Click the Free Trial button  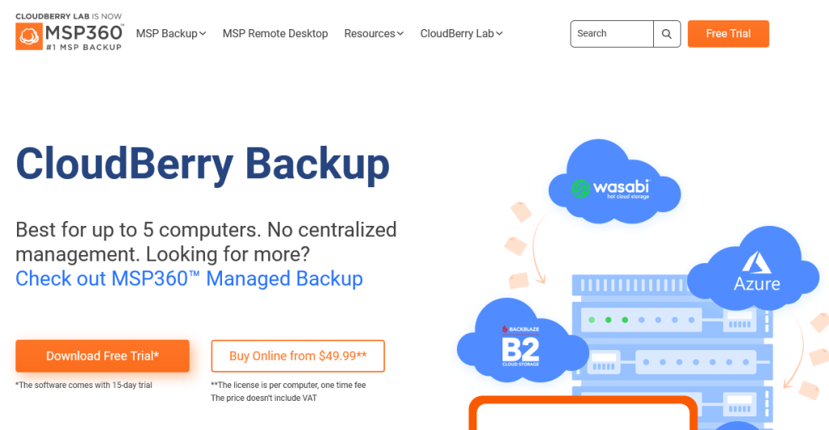(728, 34)
